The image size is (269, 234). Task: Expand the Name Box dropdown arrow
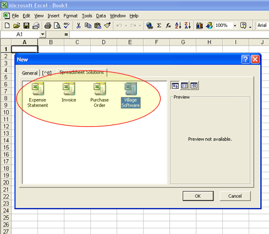pyautogui.click(x=42, y=34)
